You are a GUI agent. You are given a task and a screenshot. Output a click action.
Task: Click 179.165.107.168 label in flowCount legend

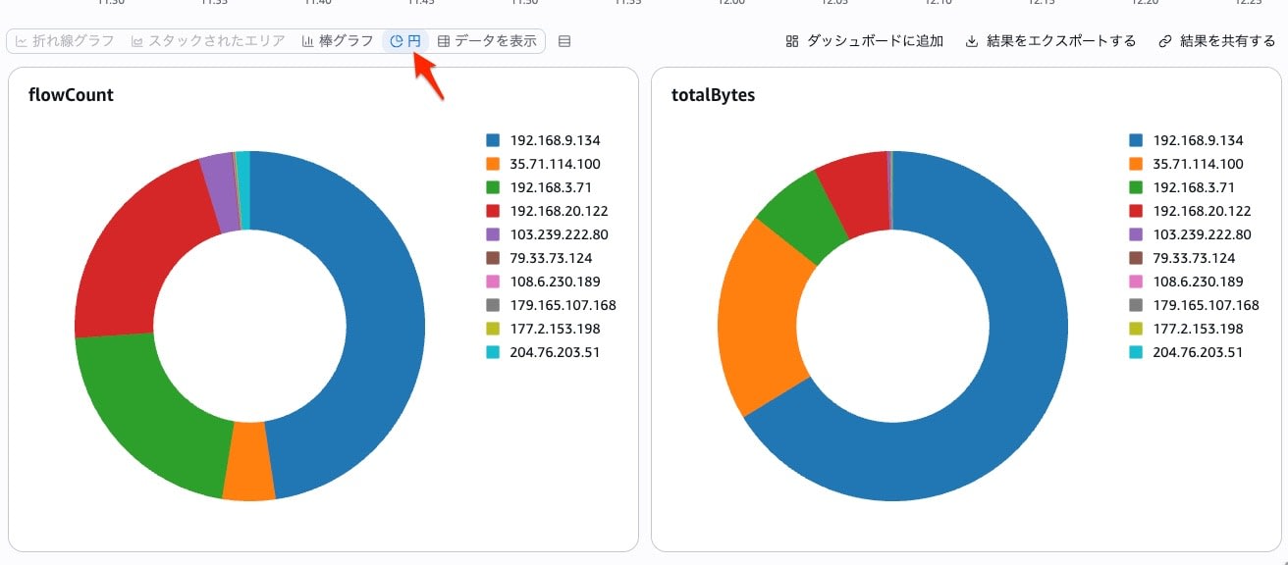(x=563, y=305)
